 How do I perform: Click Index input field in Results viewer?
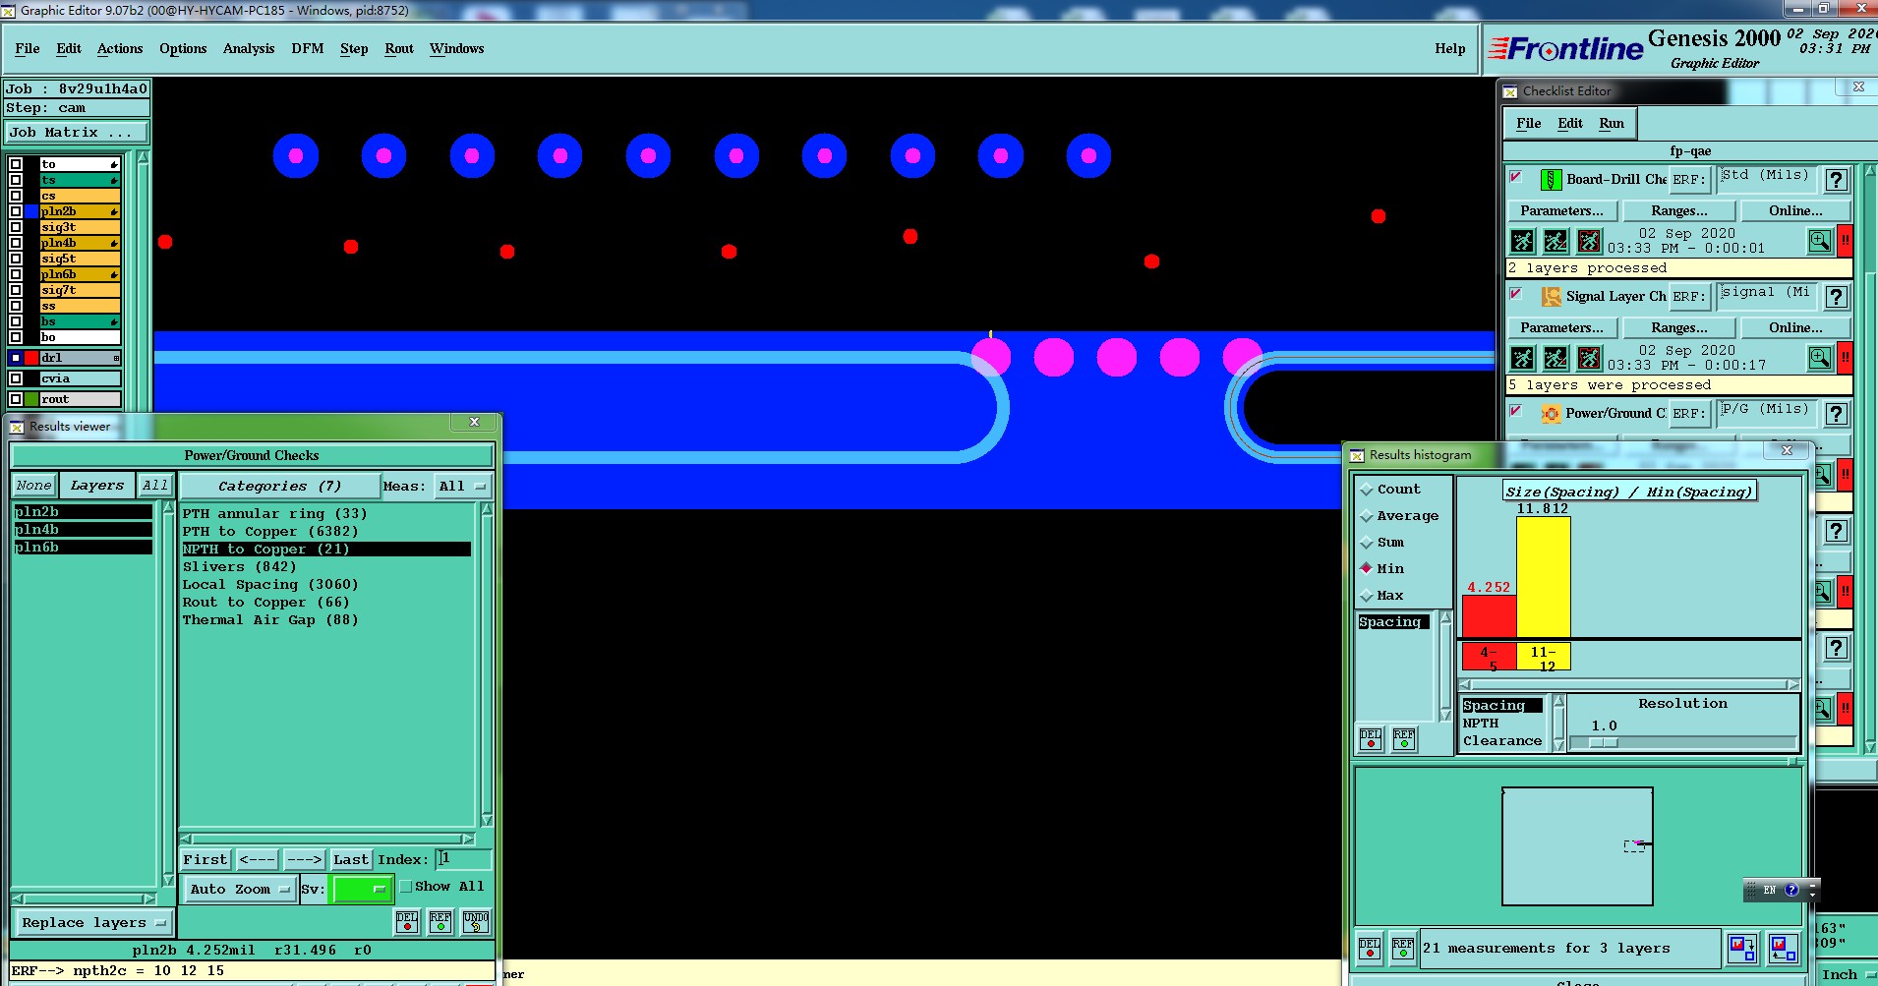[x=463, y=859]
